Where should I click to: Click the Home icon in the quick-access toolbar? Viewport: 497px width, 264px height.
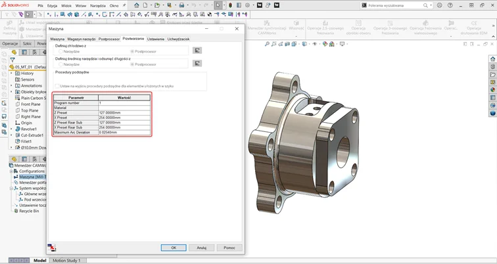tap(137, 5)
